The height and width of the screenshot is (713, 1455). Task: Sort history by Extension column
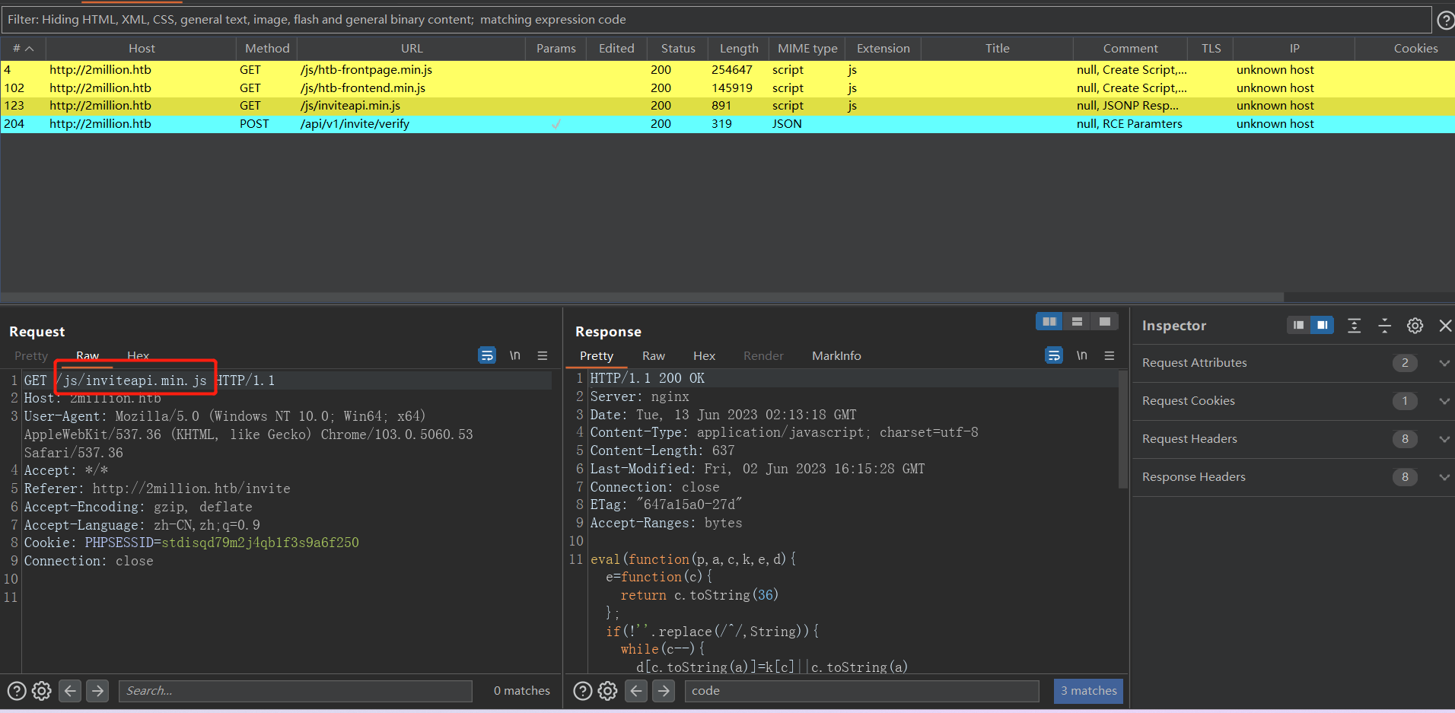pos(883,48)
